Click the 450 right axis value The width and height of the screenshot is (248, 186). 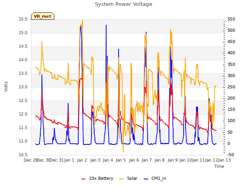pyautogui.click(x=231, y=42)
